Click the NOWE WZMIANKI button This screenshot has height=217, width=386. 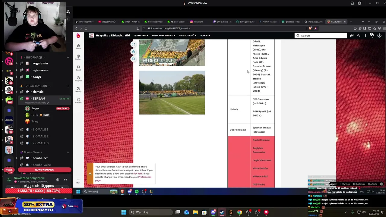45,170
